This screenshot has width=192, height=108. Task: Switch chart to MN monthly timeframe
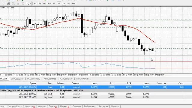pyautogui.click(x=73, y=4)
